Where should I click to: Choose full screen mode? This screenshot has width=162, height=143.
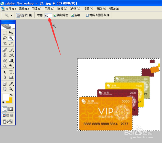click(12, 115)
